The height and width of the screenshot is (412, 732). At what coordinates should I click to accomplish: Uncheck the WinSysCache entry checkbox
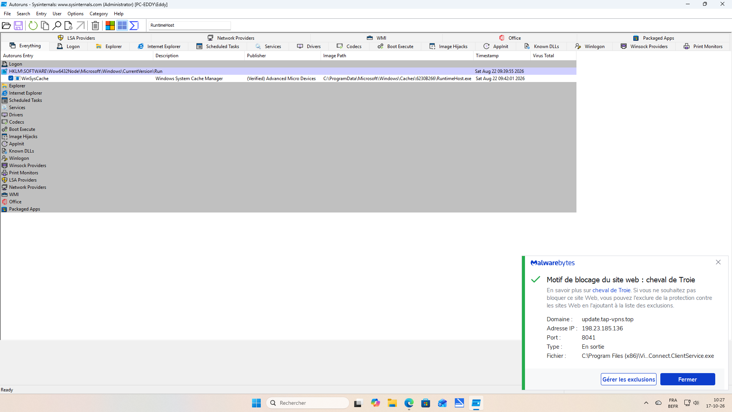(x=11, y=78)
